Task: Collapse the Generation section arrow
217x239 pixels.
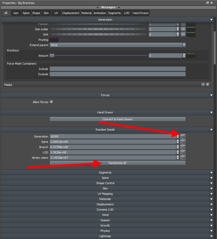Action: (211, 20)
